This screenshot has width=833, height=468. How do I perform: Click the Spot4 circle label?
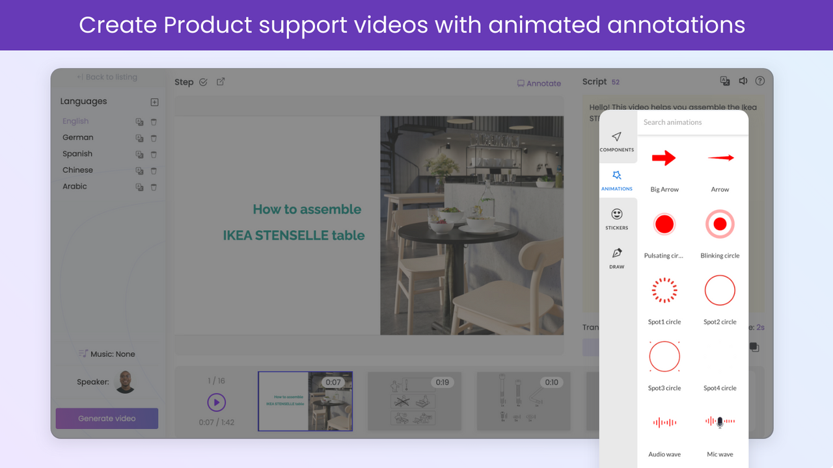click(x=720, y=388)
